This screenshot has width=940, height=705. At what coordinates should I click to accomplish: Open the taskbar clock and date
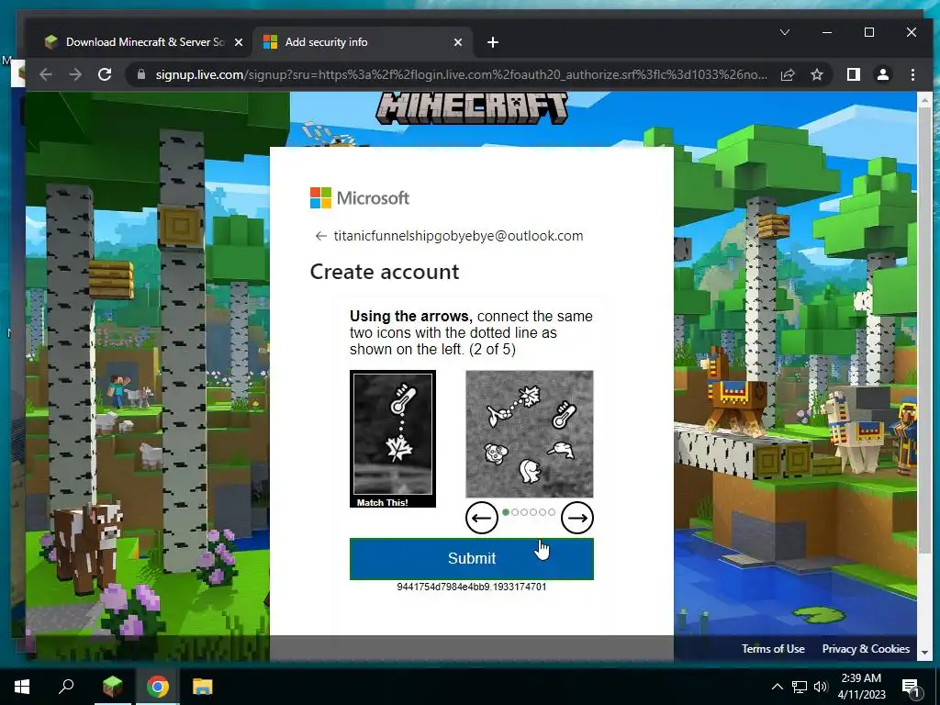861,687
